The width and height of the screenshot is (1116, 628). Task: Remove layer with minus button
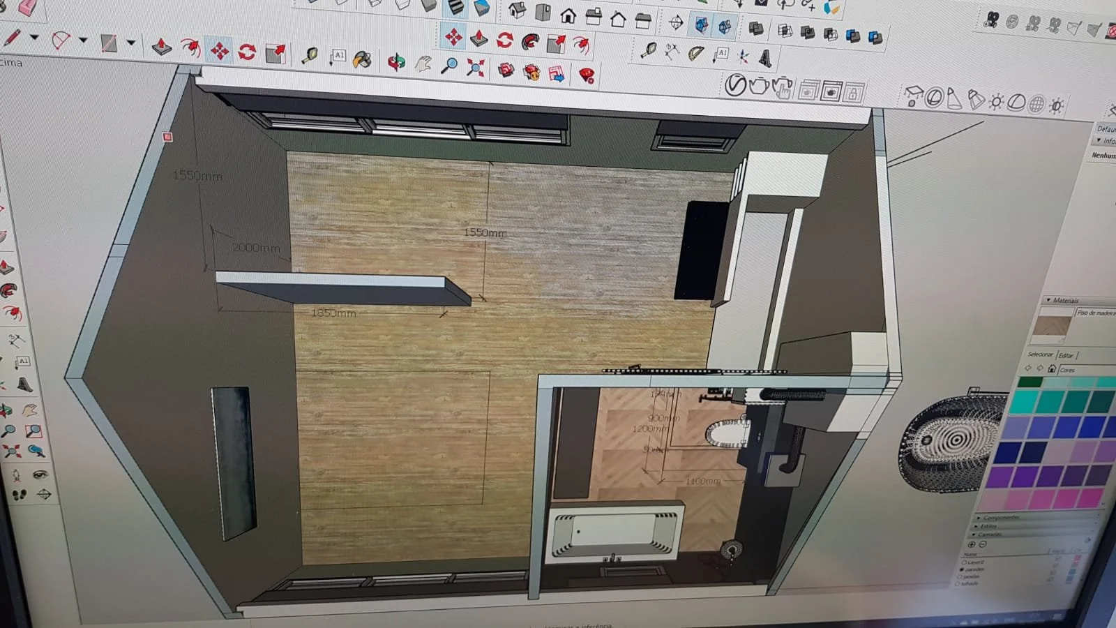[983, 544]
